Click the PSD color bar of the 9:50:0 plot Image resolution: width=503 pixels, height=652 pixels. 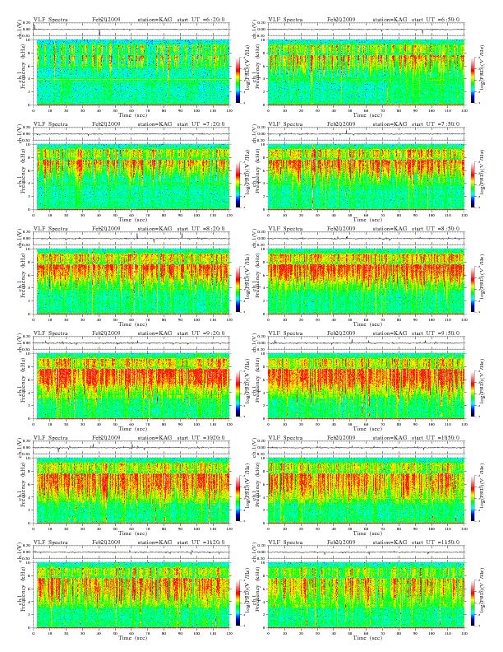[x=473, y=394]
